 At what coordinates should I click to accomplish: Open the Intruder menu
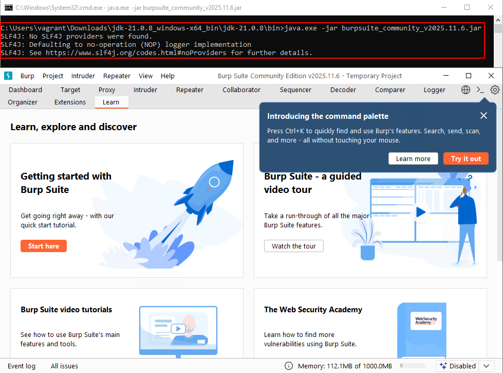(x=83, y=76)
